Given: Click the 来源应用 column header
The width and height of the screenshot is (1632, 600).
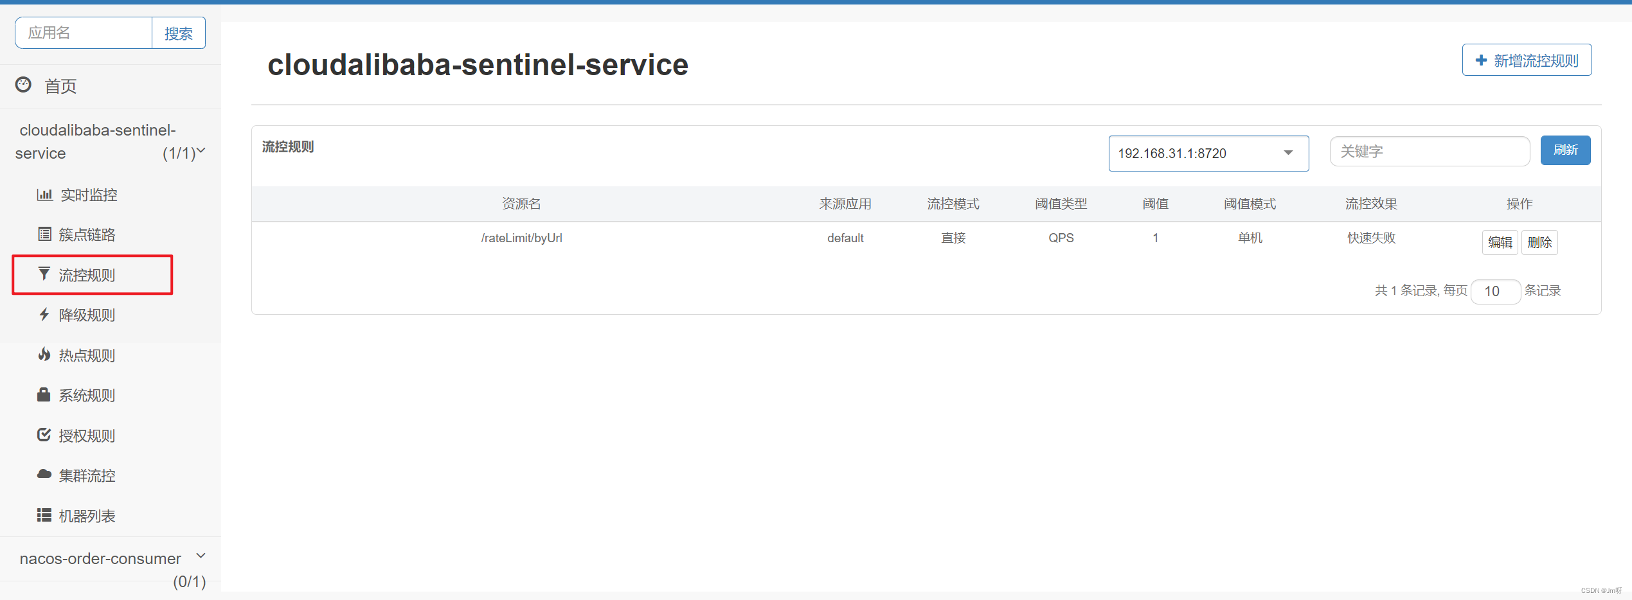Looking at the screenshot, I should 845,204.
